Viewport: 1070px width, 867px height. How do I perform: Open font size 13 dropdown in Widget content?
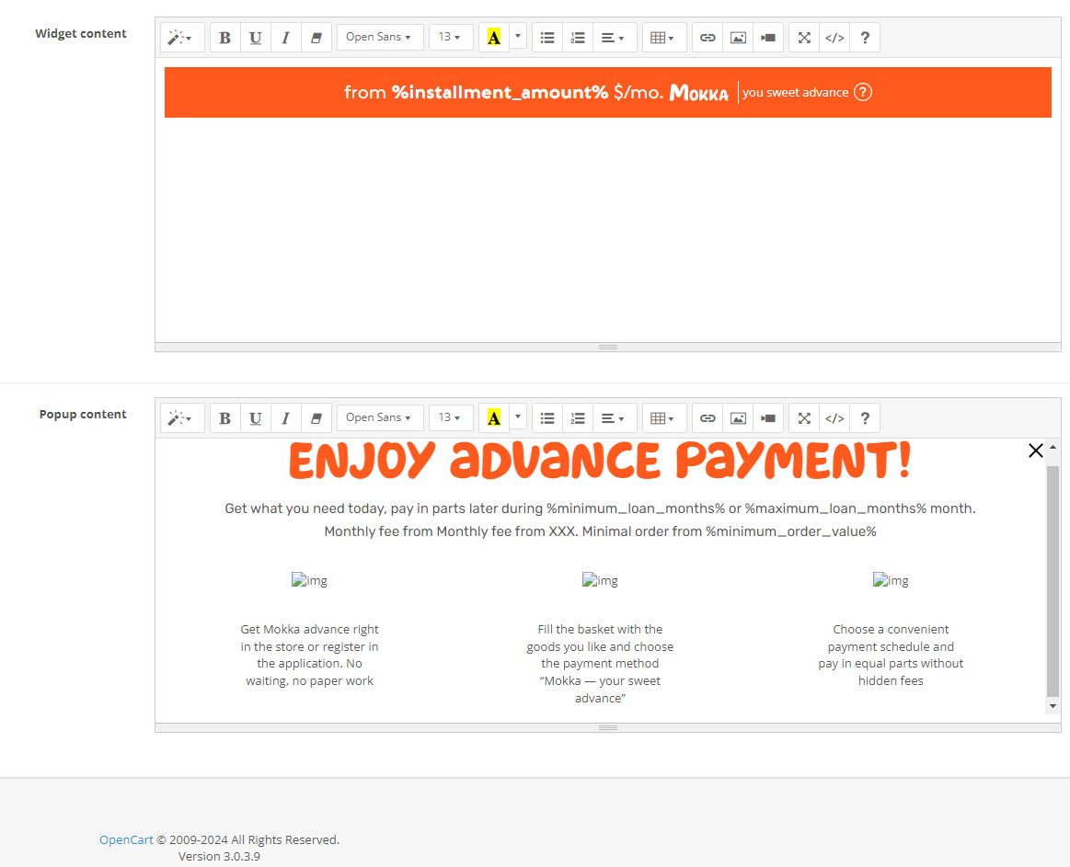tap(450, 38)
